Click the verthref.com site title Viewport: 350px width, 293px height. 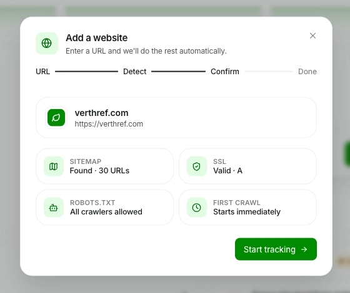101,113
